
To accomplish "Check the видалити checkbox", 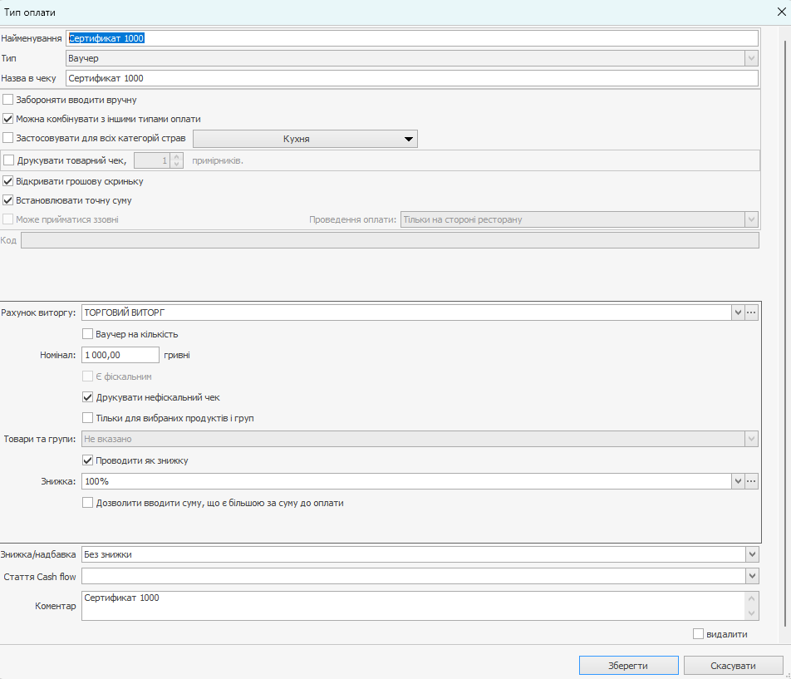I will point(698,634).
